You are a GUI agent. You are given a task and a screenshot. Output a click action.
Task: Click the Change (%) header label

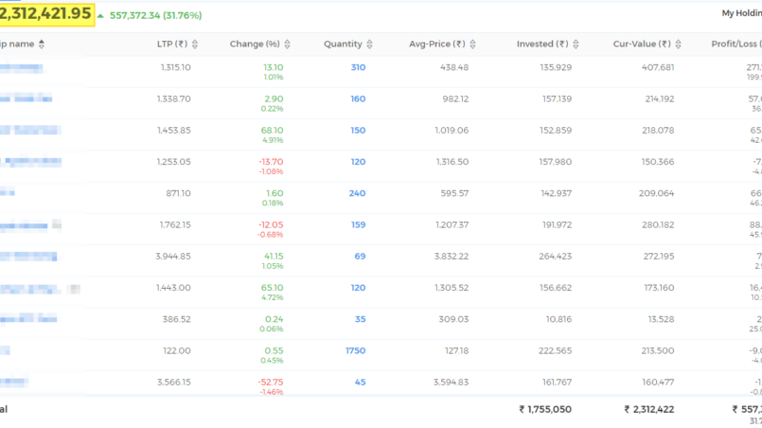[x=255, y=45]
